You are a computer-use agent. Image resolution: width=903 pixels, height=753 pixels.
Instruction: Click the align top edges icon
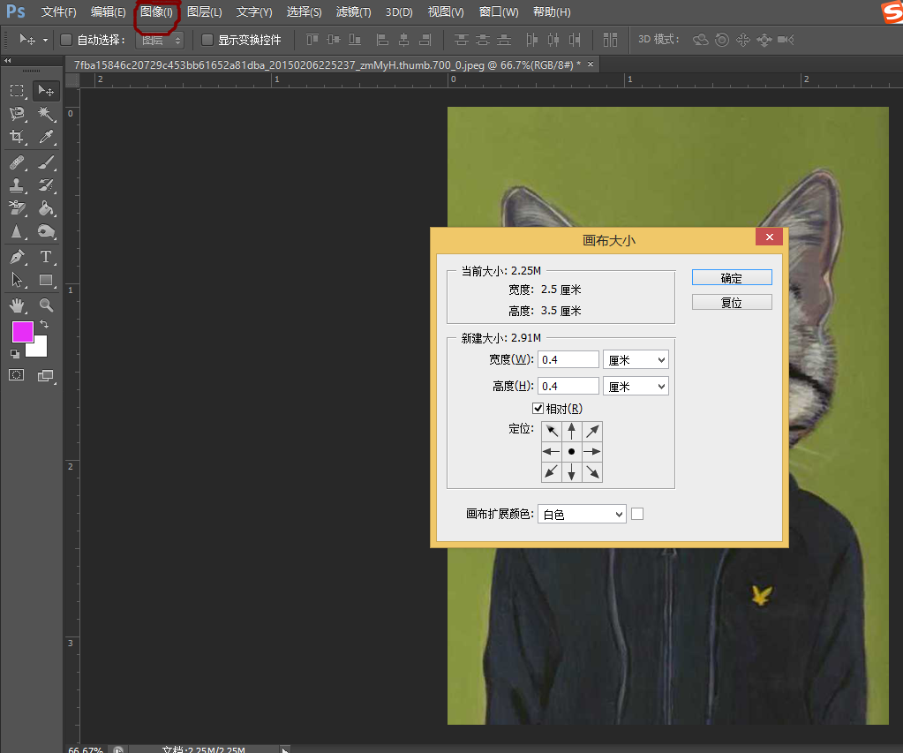(x=312, y=40)
